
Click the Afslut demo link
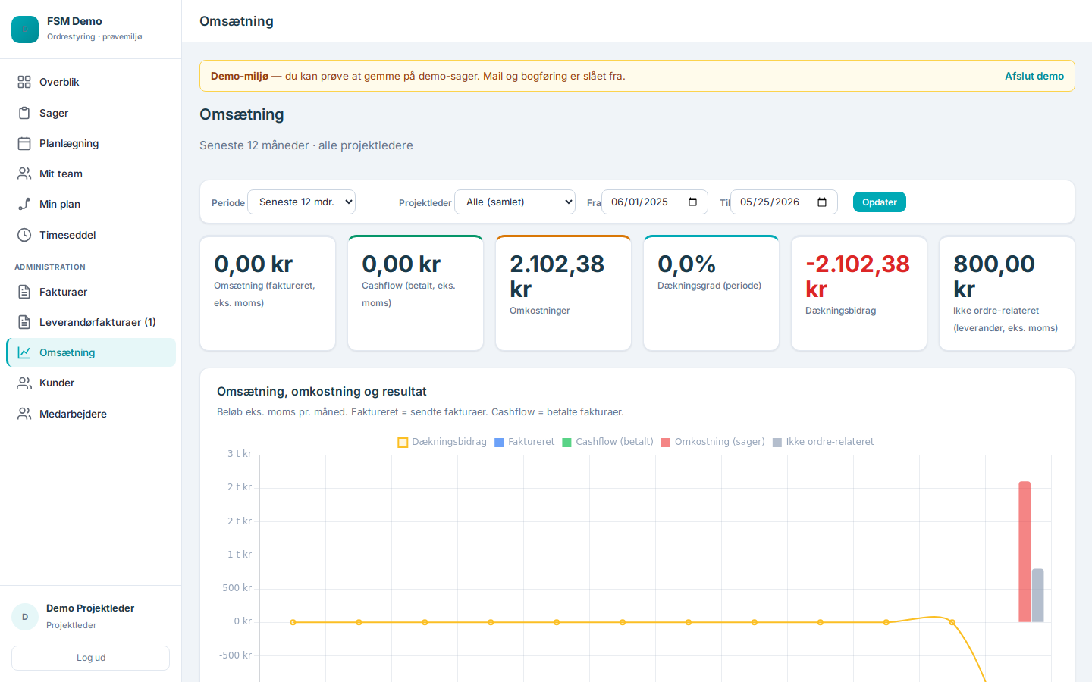coord(1034,76)
